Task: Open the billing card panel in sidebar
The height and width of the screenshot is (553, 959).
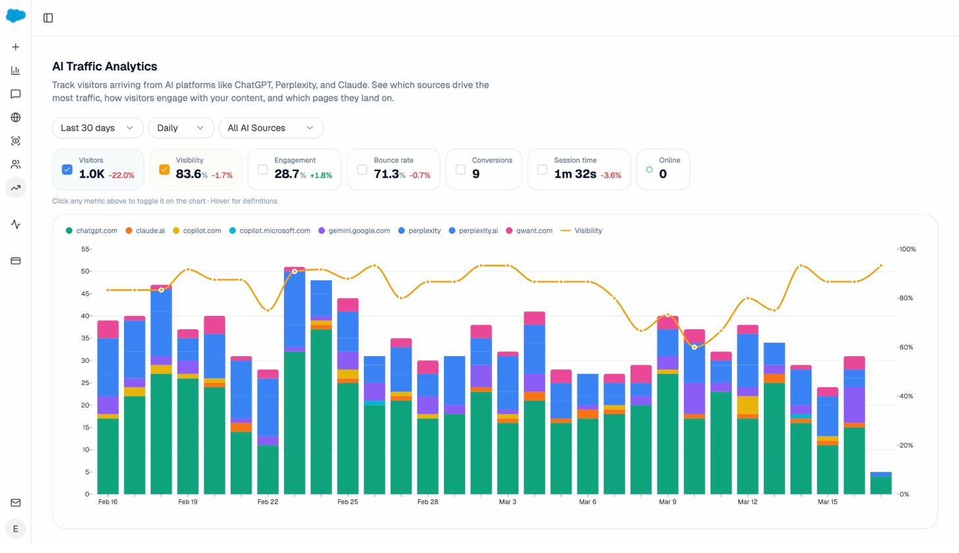Action: tap(15, 261)
